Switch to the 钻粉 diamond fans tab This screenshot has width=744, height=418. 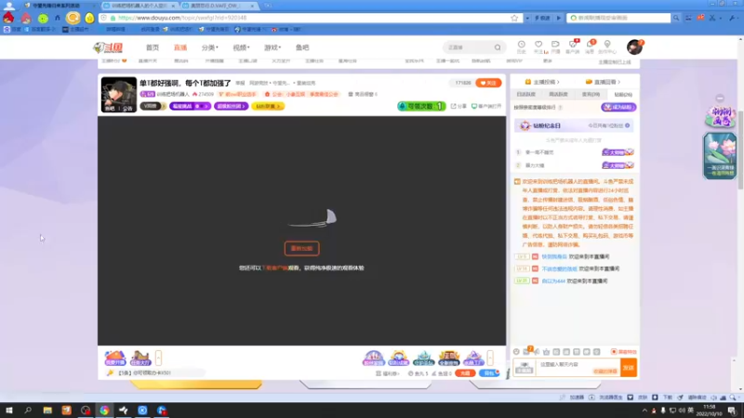point(623,95)
